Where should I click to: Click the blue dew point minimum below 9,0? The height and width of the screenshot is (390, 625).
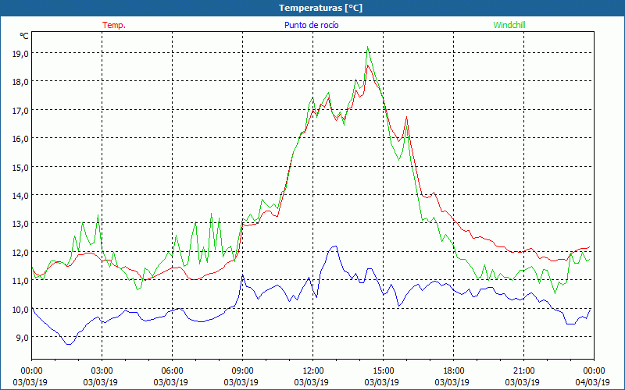pyautogui.click(x=69, y=344)
